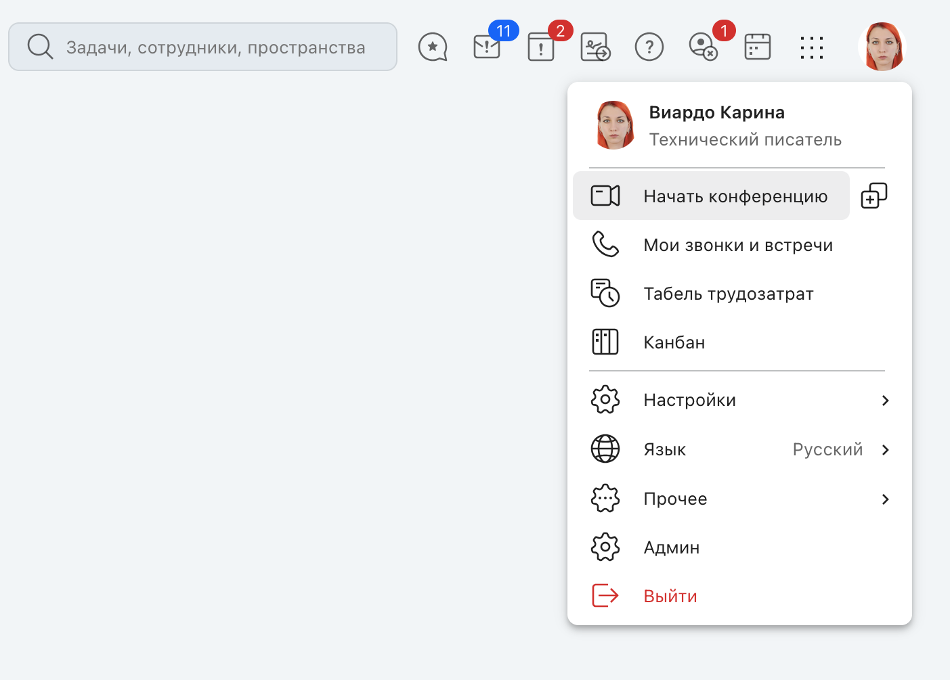Open the alerts icon with badge 2
The height and width of the screenshot is (680, 950).
tap(541, 47)
